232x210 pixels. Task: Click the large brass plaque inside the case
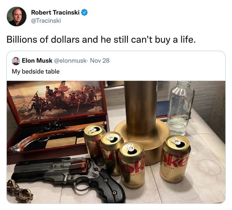pyautogui.click(x=61, y=142)
